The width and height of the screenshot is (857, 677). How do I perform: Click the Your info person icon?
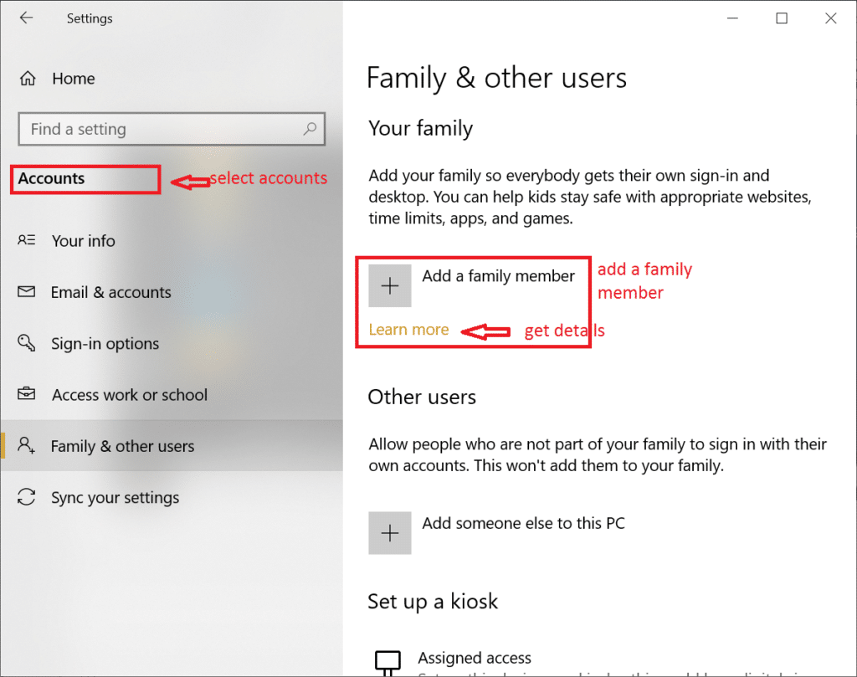(x=27, y=240)
